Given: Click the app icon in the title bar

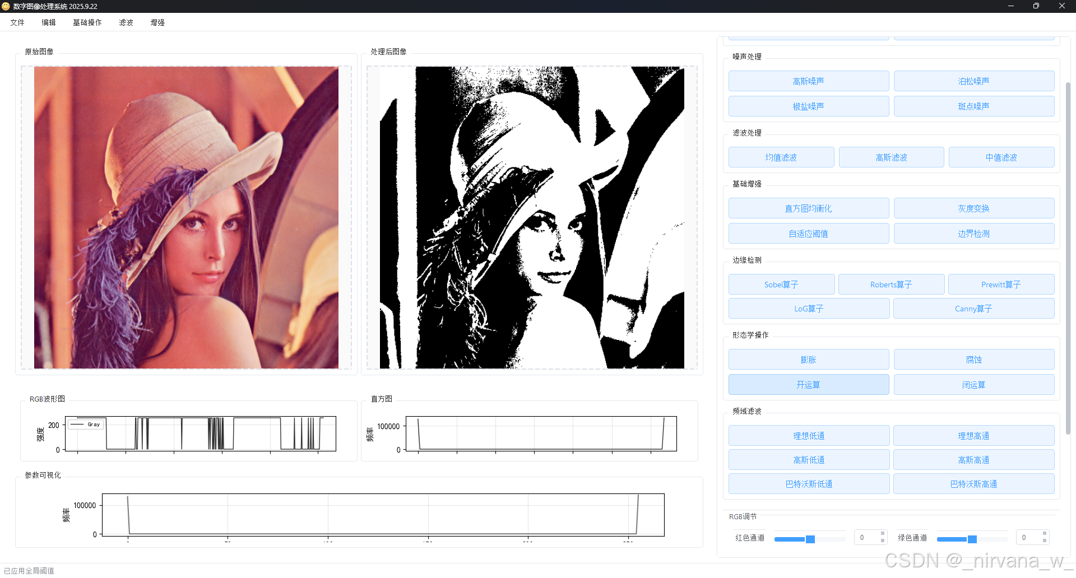Looking at the screenshot, I should 6,6.
